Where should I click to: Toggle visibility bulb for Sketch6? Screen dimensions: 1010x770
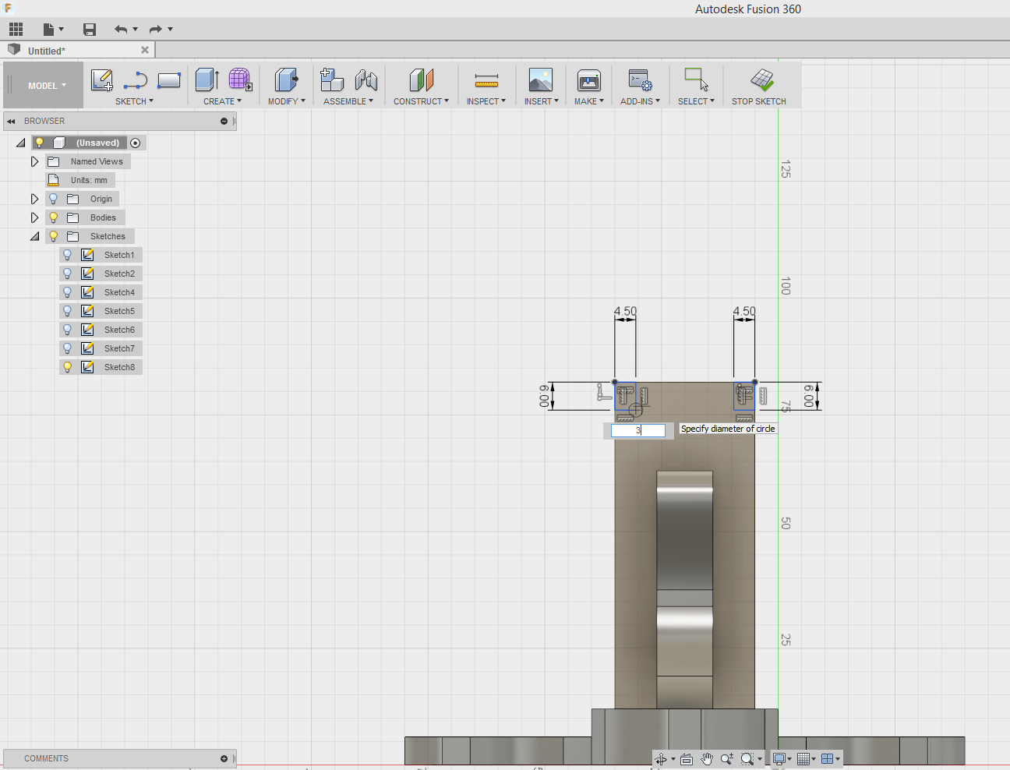coord(68,330)
